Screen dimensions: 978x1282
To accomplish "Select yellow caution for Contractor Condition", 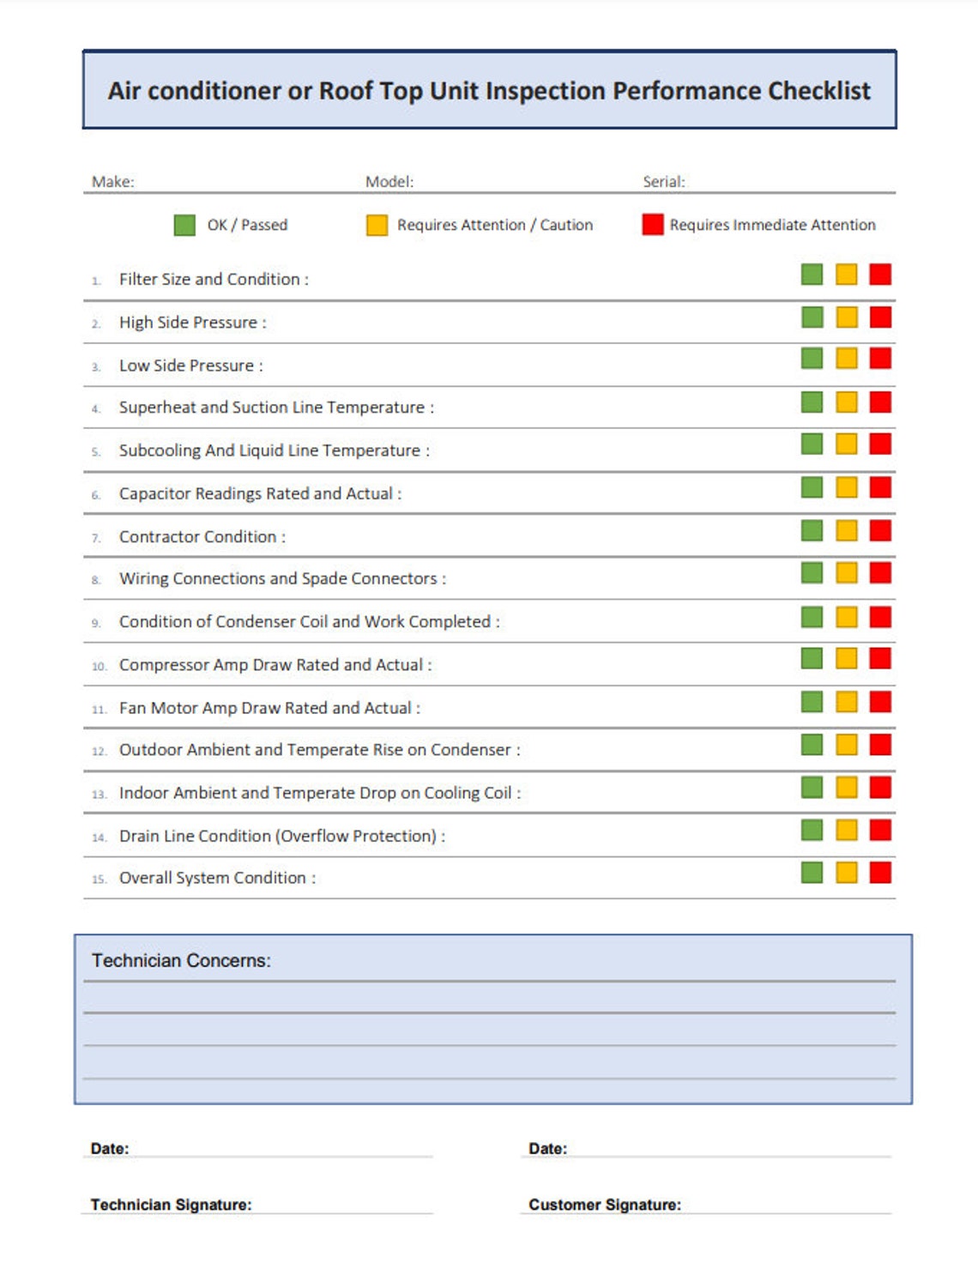I will pos(846,532).
